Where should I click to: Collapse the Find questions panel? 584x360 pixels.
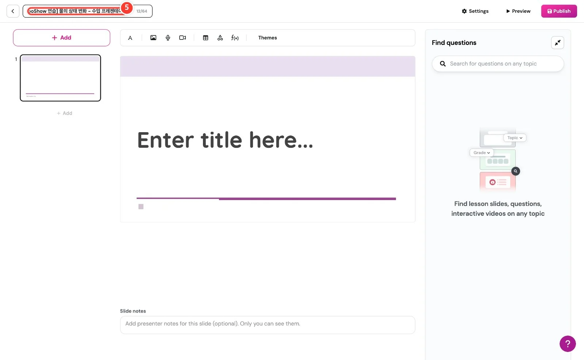point(557,43)
